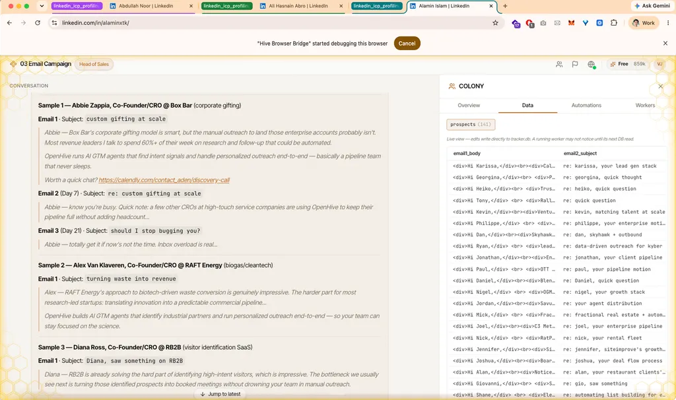Close the Alamin Islam LinkedIn tab
This screenshot has width=676, height=400.
[491, 6]
